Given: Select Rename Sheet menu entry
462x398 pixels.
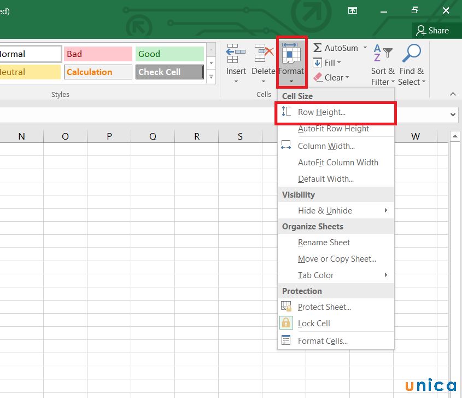Looking at the screenshot, I should pyautogui.click(x=324, y=243).
